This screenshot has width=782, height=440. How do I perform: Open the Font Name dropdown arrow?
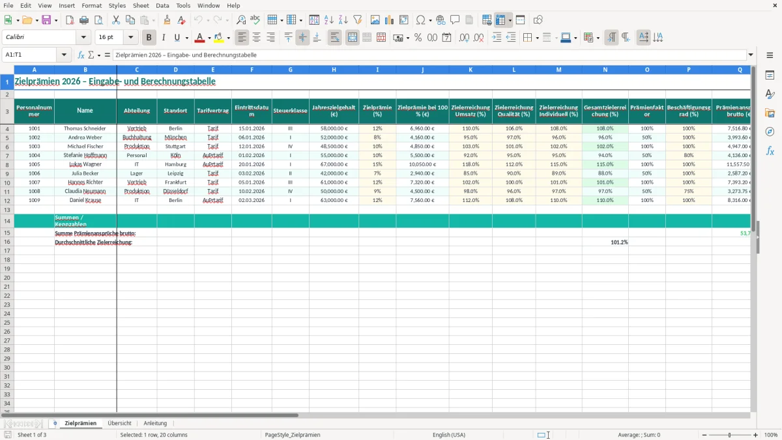point(85,38)
